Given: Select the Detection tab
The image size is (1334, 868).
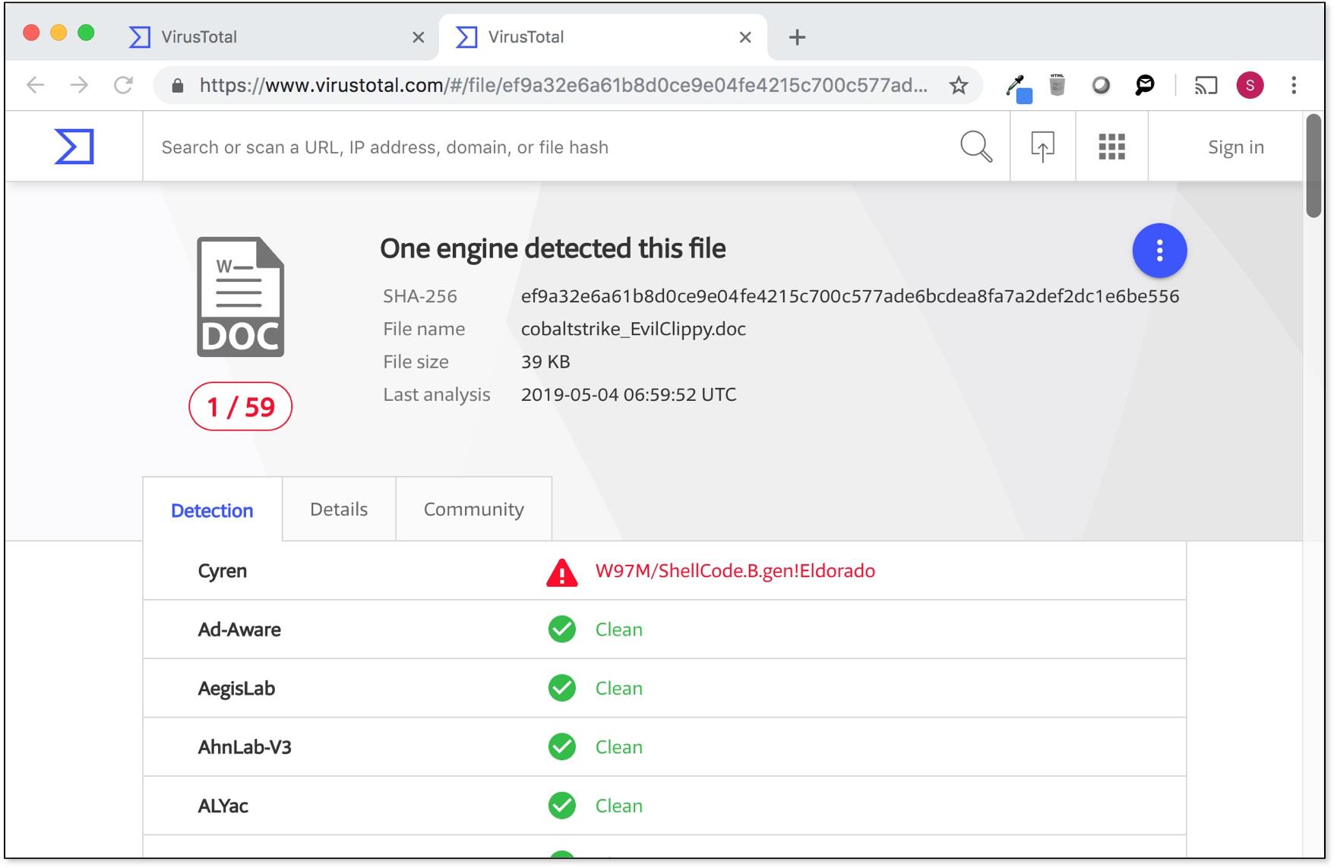Looking at the screenshot, I should [x=212, y=510].
